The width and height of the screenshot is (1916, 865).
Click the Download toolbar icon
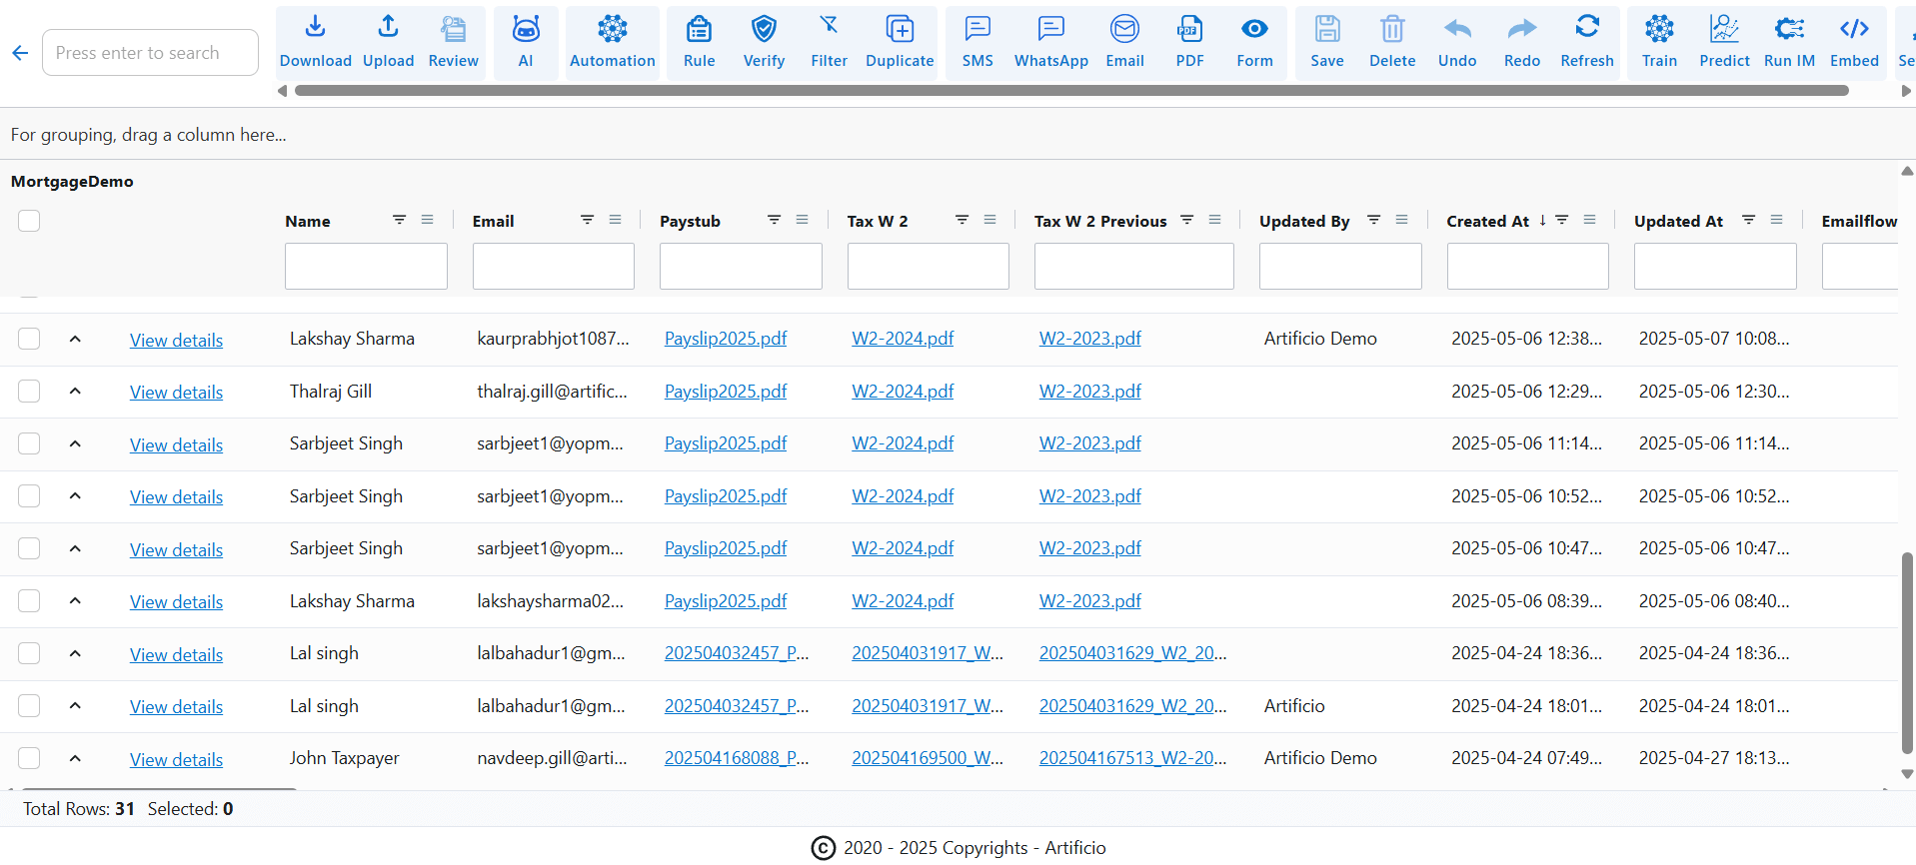pos(316,43)
